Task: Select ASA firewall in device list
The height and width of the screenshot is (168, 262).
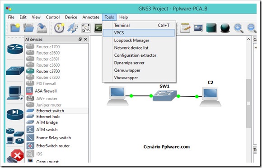Action: [x=56, y=91]
